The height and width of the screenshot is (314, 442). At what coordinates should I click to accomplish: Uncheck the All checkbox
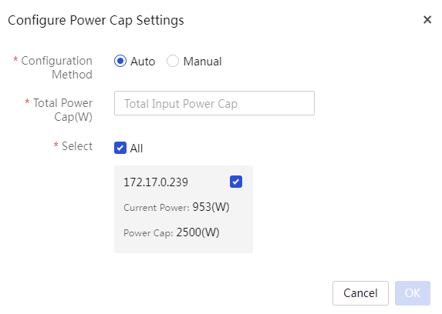pos(120,148)
